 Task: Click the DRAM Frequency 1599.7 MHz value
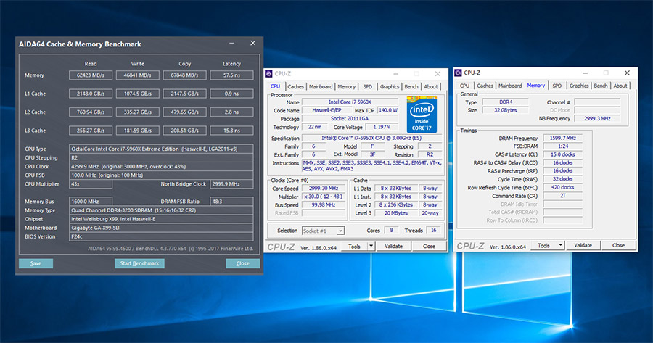[562, 138]
